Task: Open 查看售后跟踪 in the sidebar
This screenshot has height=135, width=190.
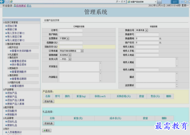Action: (19, 79)
